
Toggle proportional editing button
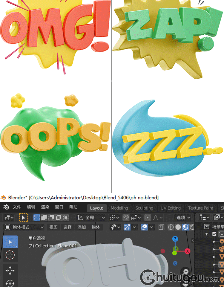[148, 217]
